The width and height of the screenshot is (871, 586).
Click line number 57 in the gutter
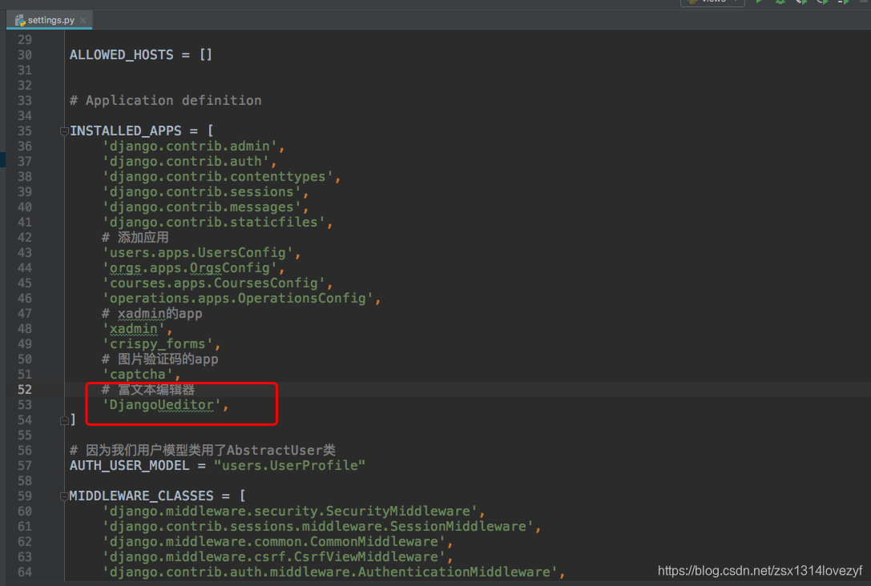tap(25, 466)
